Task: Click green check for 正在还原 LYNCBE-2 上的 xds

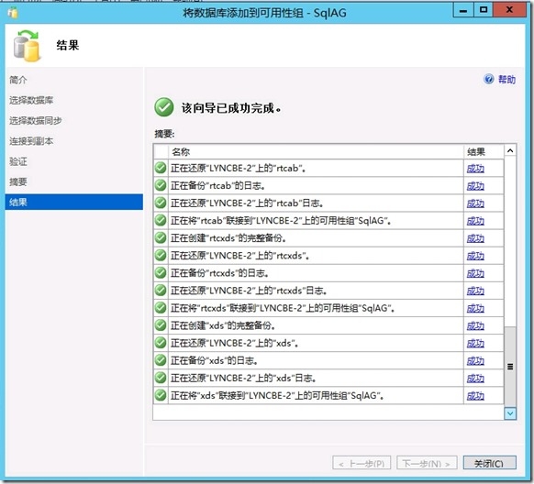Action: [161, 343]
